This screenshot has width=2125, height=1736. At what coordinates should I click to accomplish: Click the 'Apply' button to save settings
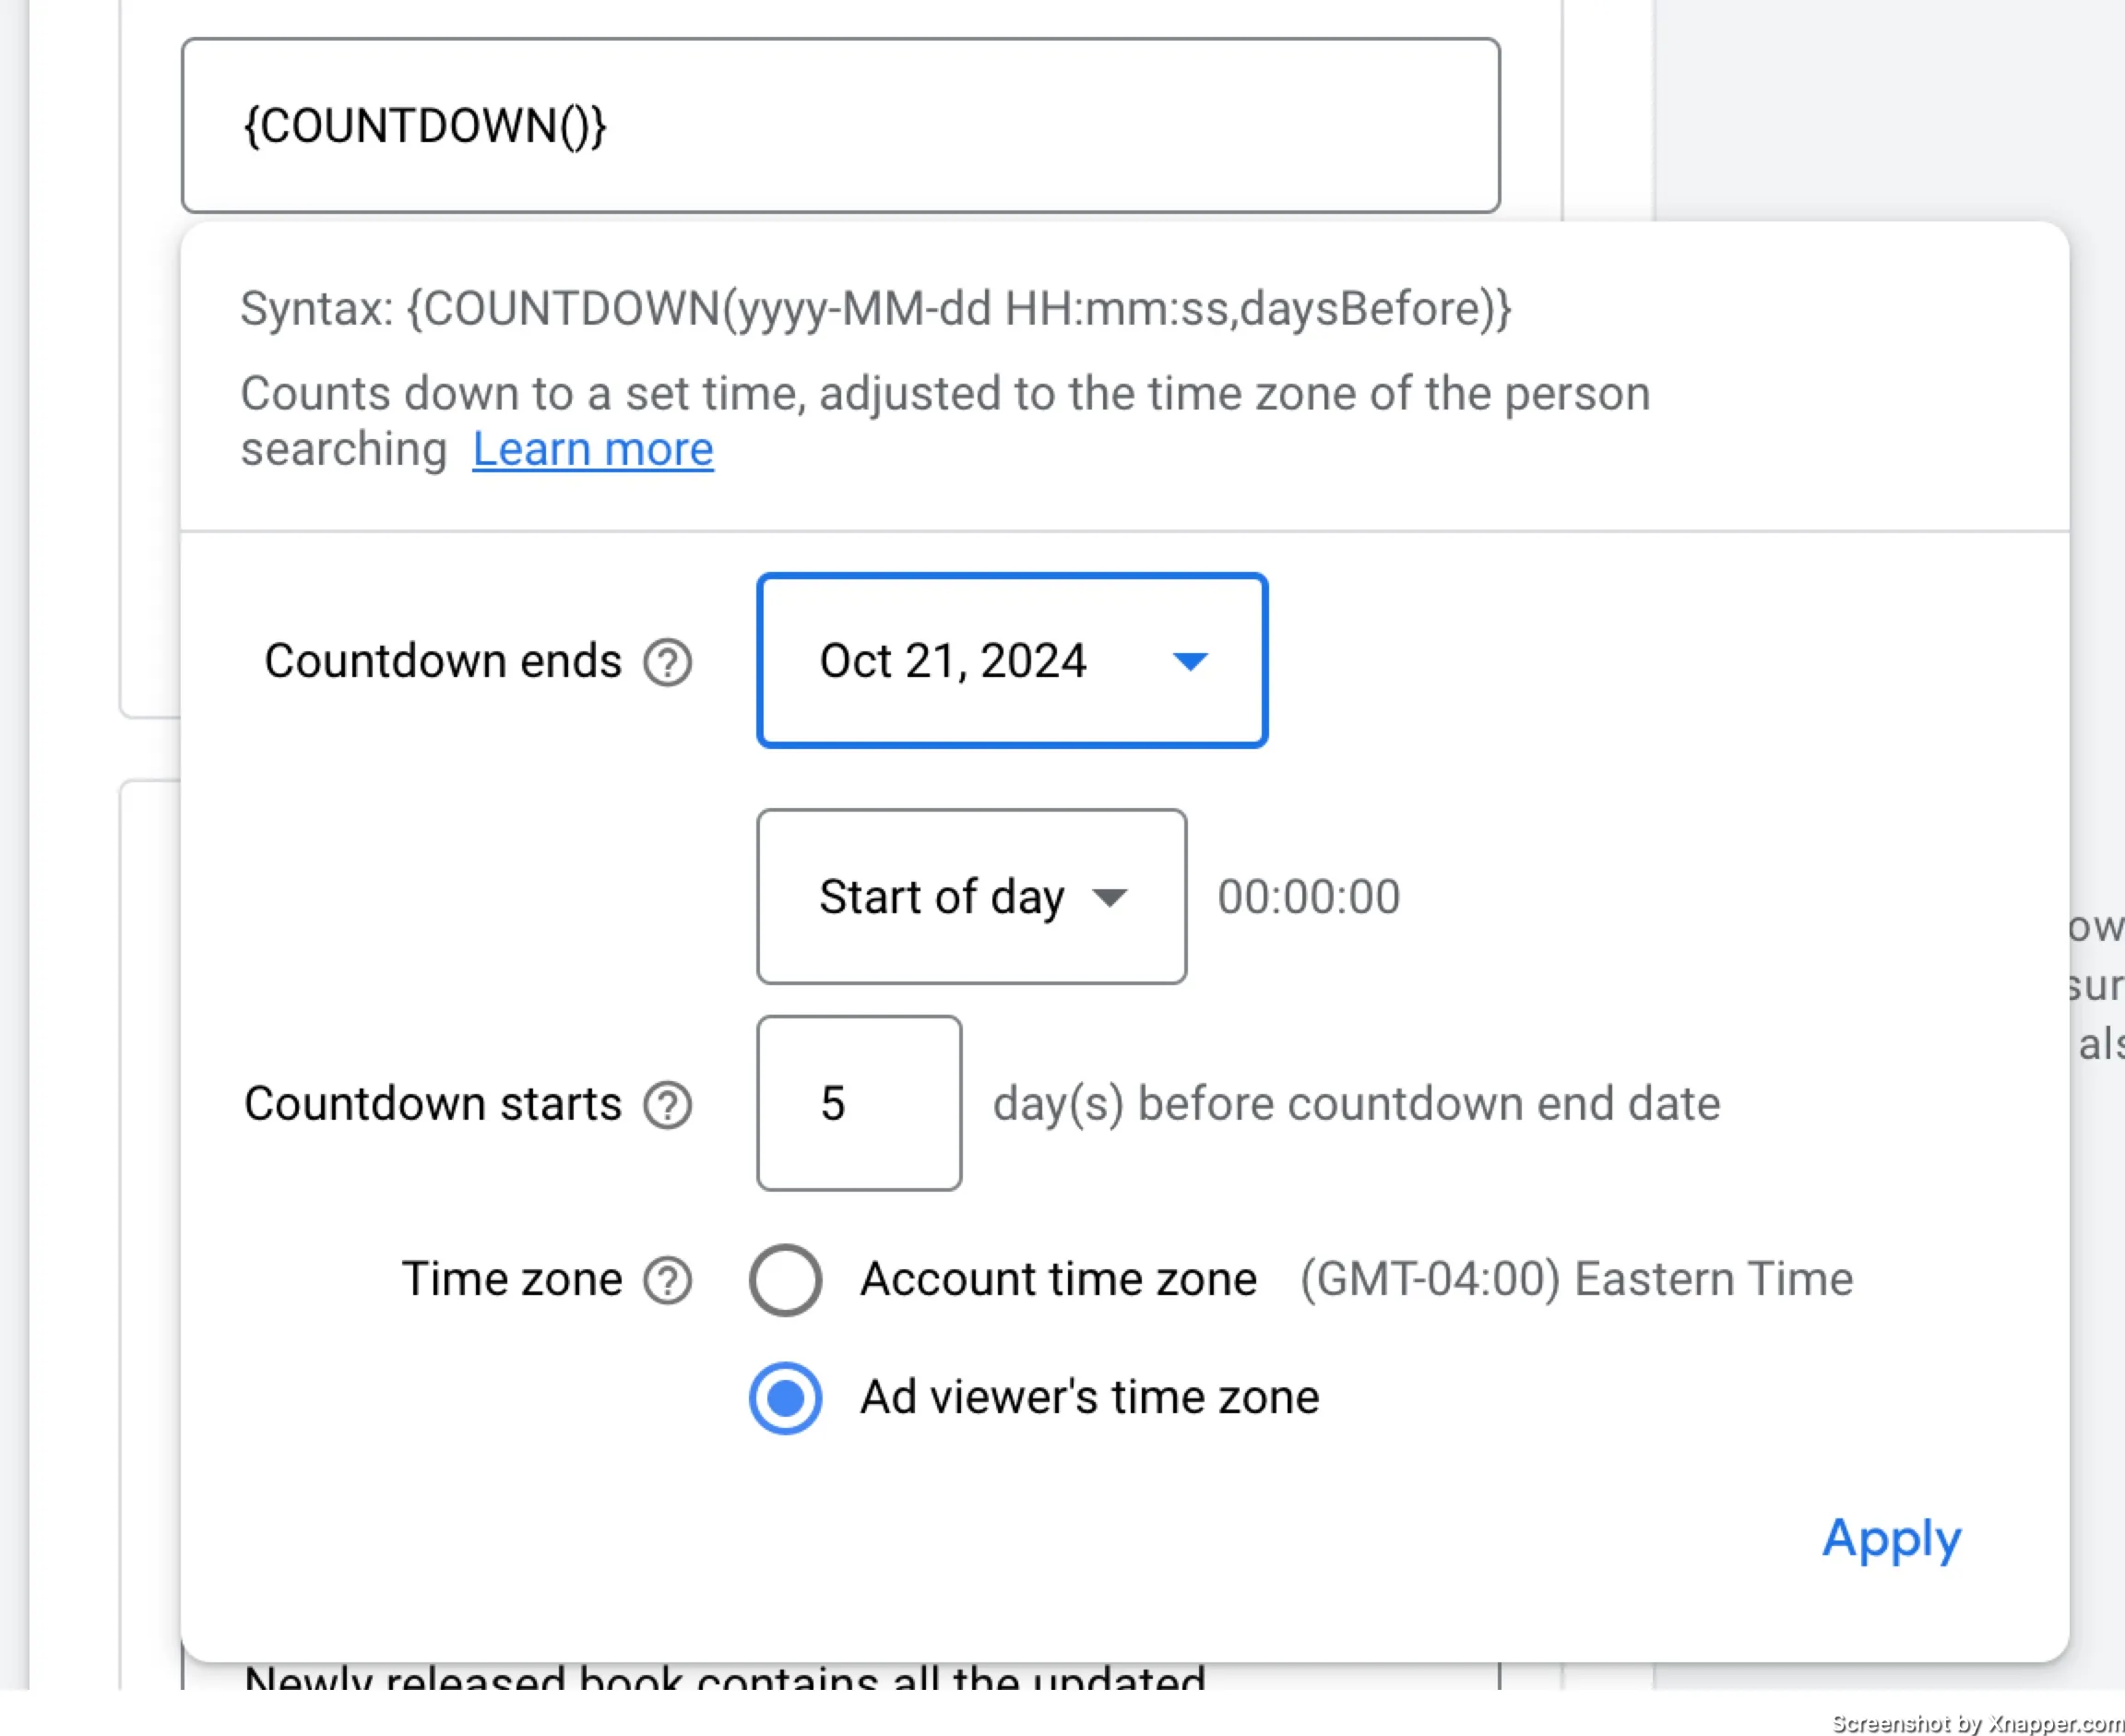click(x=1890, y=1535)
